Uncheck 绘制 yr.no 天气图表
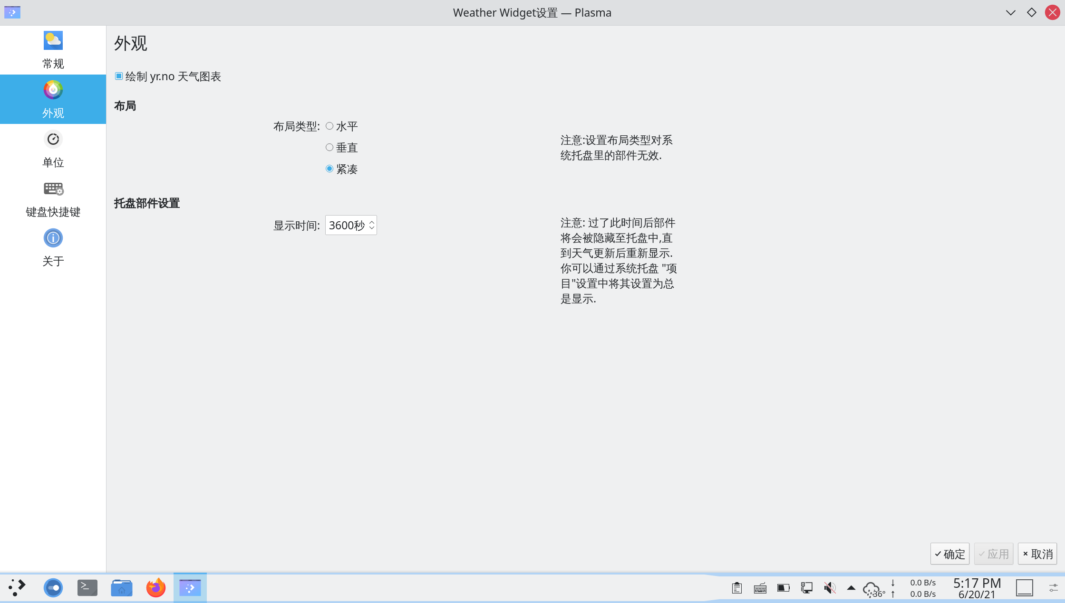The height and width of the screenshot is (603, 1065). coord(118,75)
